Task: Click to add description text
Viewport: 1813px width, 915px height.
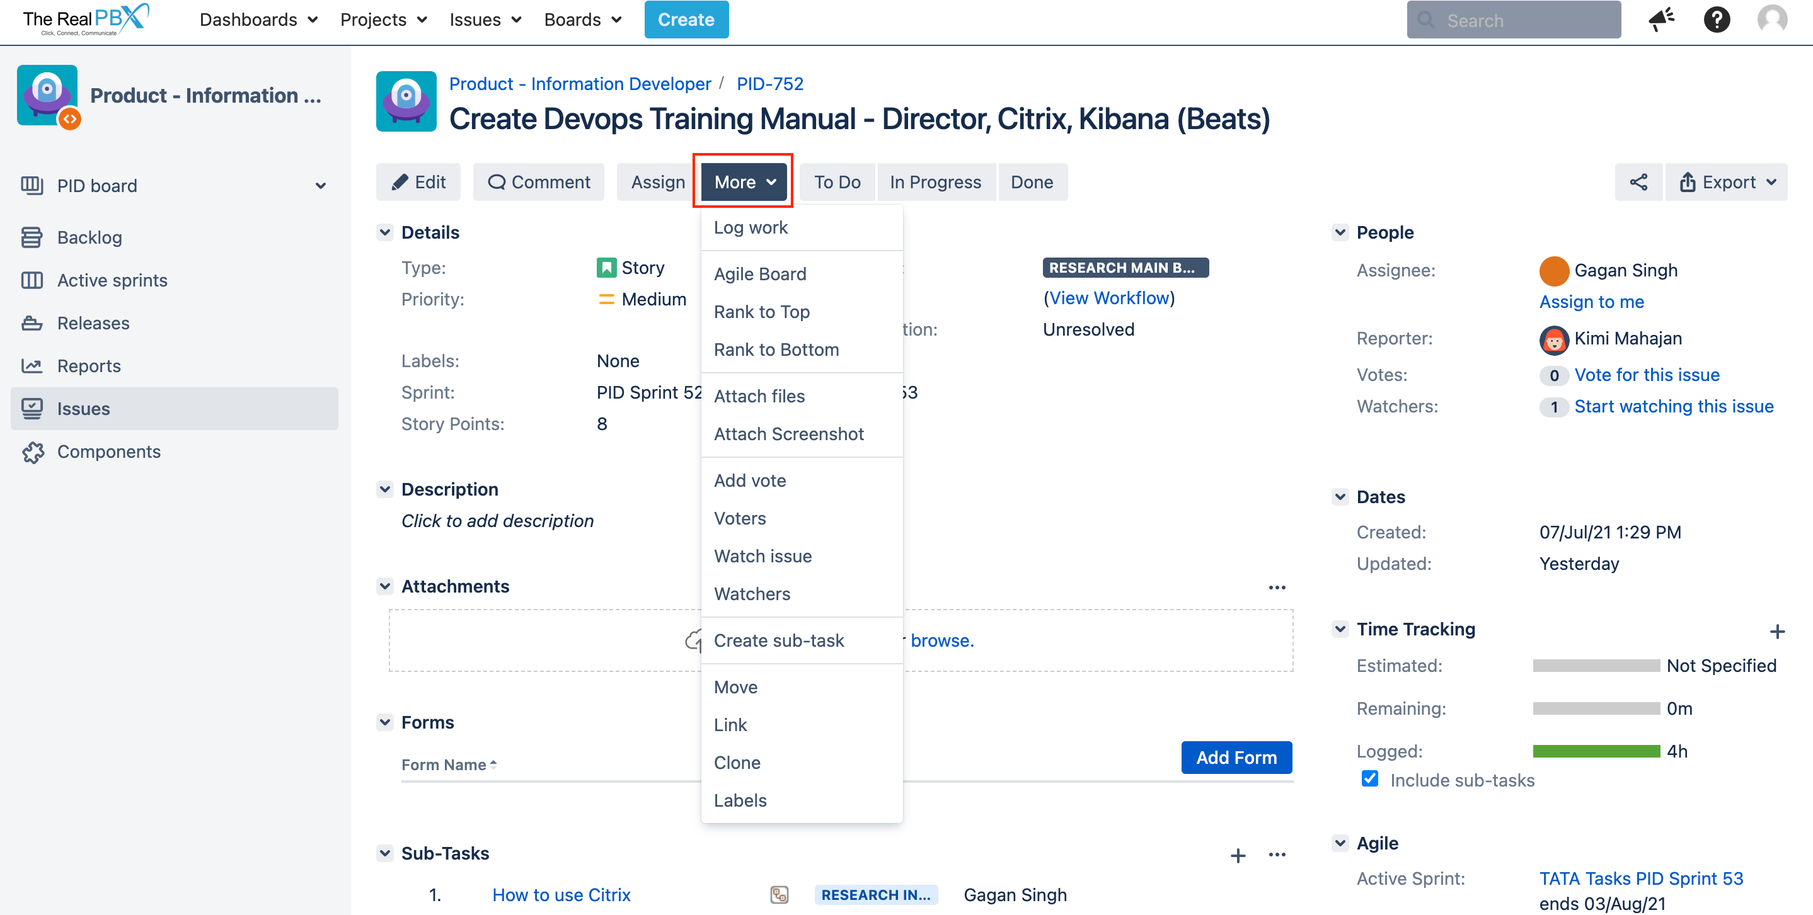Action: (497, 521)
